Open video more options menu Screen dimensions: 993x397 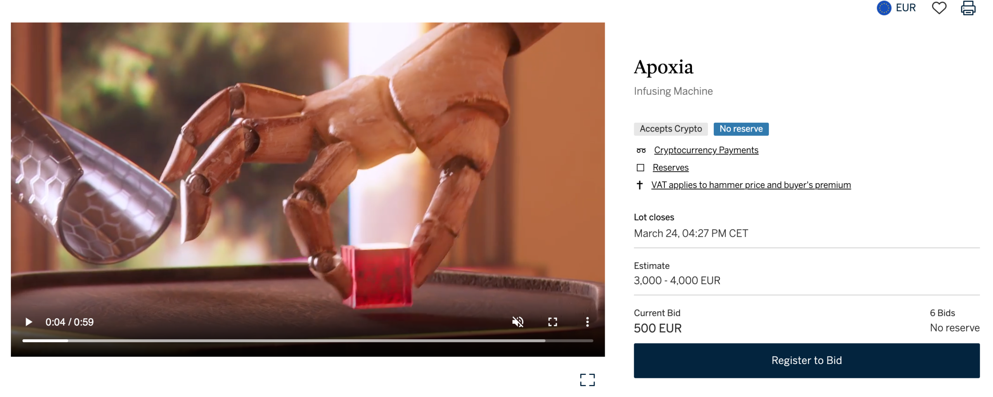point(587,322)
